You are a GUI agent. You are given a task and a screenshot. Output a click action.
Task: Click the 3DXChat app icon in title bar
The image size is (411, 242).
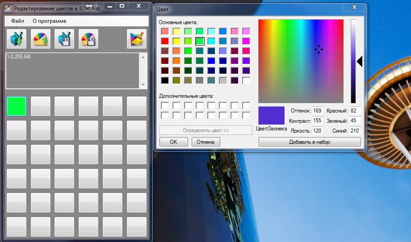tap(8, 8)
